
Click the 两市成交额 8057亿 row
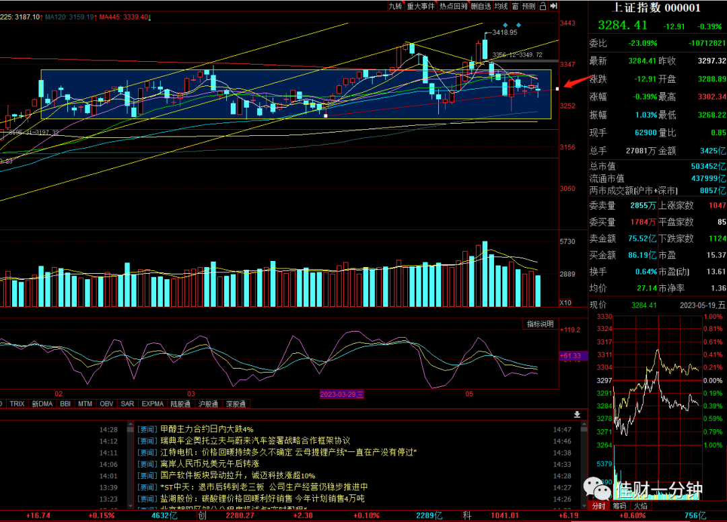[658, 191]
